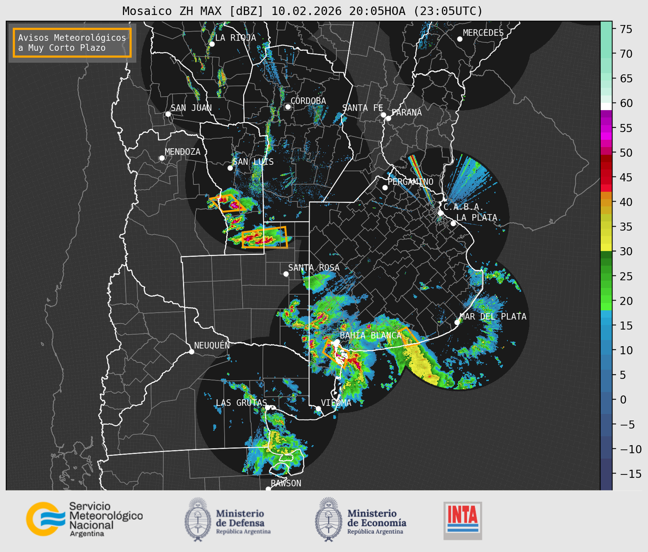
Task: Select the Avisos Meteorológicos a Muy Corto Plazo legend box
Action: pyautogui.click(x=72, y=43)
